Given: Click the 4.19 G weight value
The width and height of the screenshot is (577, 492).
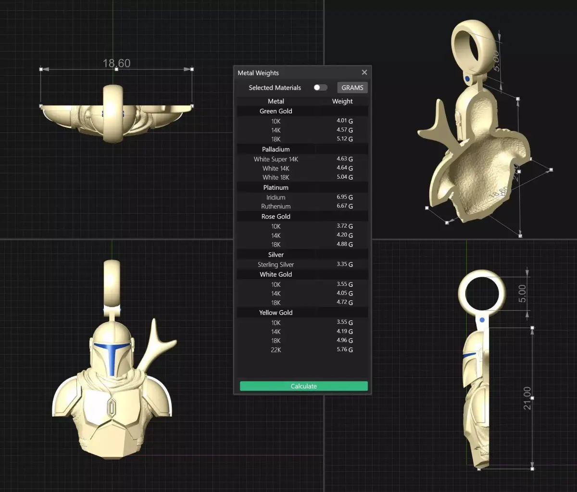Looking at the screenshot, I should (345, 332).
